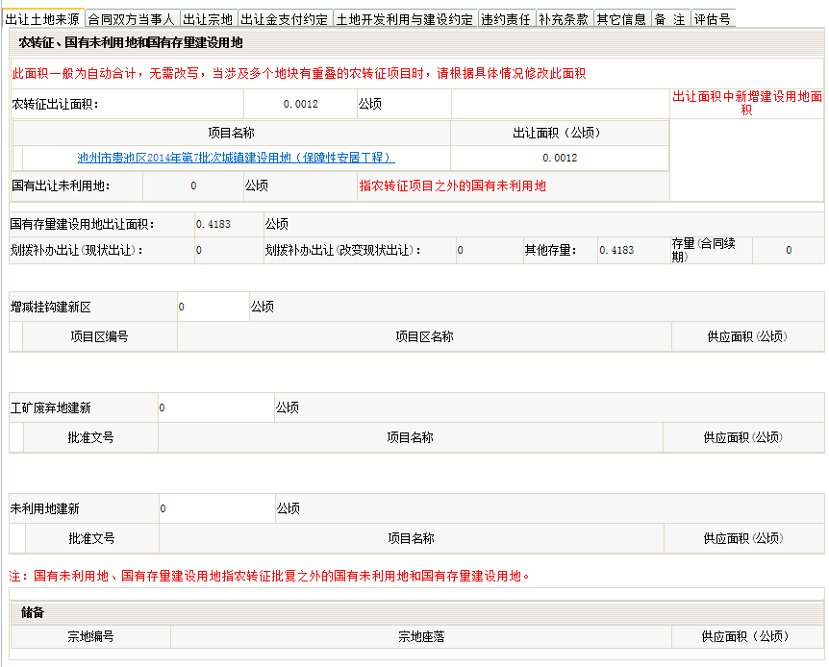Click the 未利用地建新 area input

(x=215, y=508)
